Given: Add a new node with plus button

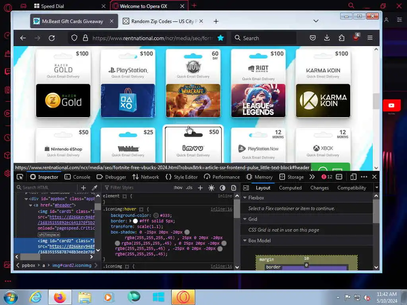Looking at the screenshot, I should point(83,187).
